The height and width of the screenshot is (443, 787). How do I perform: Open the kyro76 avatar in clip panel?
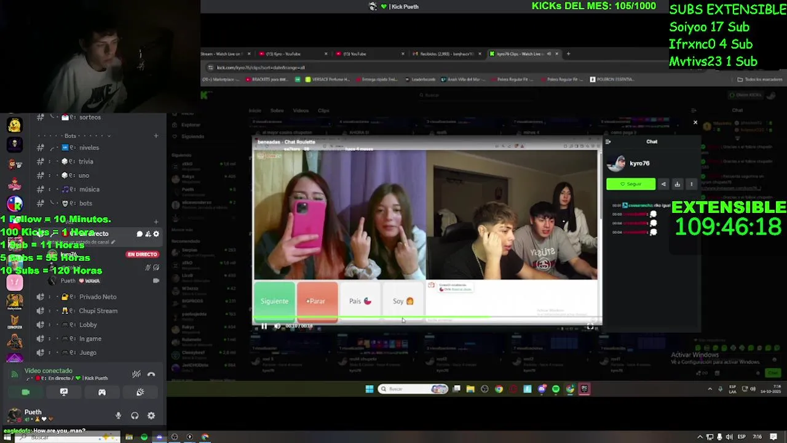(x=616, y=163)
